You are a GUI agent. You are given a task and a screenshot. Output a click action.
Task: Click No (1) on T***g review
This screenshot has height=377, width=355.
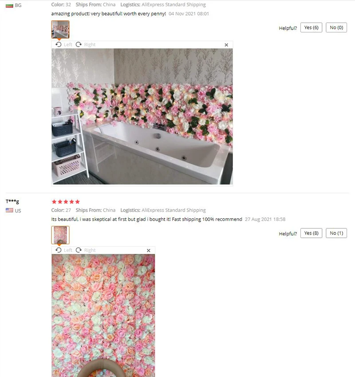click(x=336, y=233)
